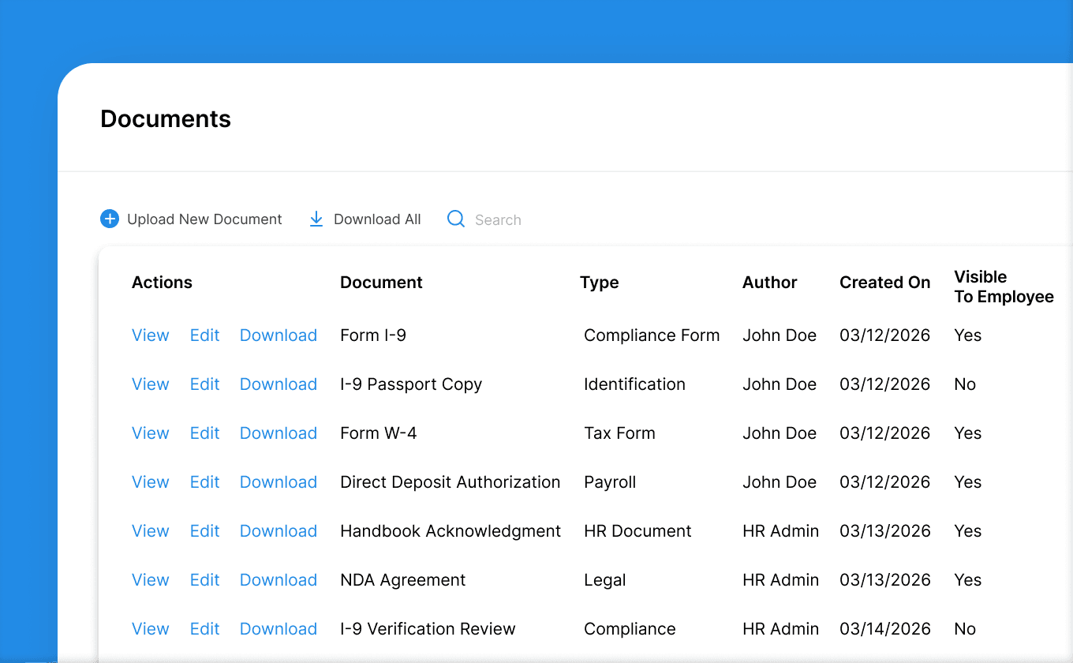Edit the I-9 Passport Copy entry
This screenshot has height=663, width=1073.
pos(204,384)
